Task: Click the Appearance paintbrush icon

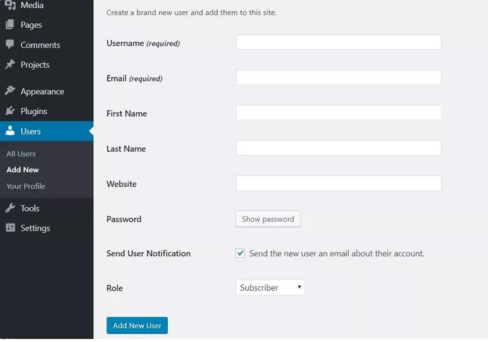Action: 10,91
